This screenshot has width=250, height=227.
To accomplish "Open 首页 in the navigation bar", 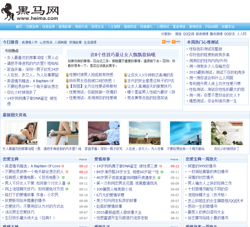I will click(19, 27).
